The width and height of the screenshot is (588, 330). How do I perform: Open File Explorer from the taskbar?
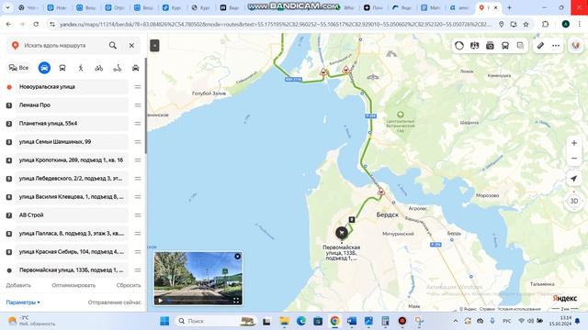click(x=284, y=321)
